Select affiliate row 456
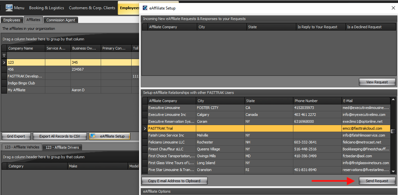 pos(70,69)
